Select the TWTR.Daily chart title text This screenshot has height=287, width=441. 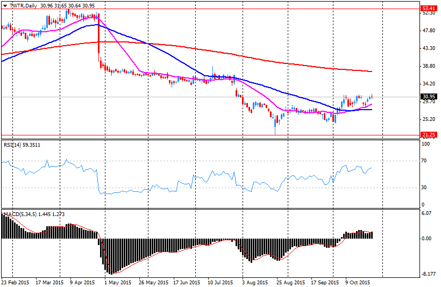(x=23, y=6)
